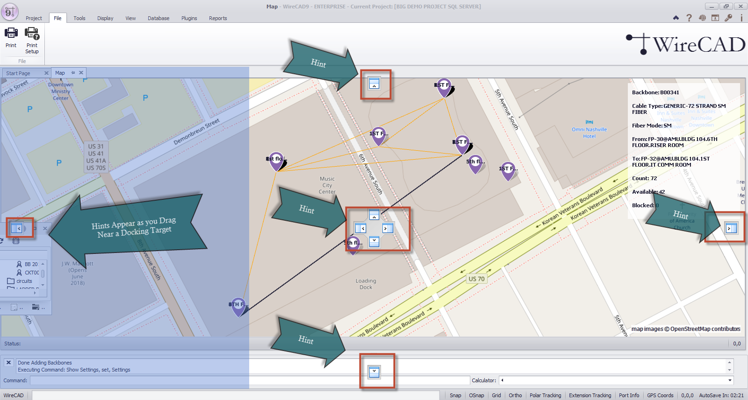Toggle GPS Coords in the status bar
This screenshot has width=748, height=400.
660,395
